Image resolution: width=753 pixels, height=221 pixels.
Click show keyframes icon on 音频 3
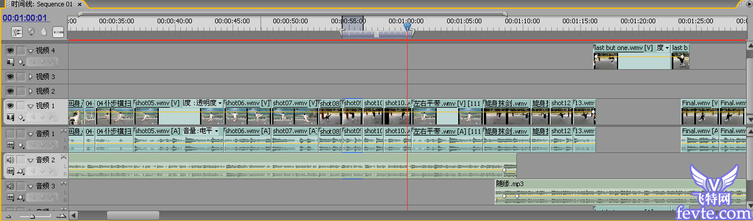pos(20,198)
